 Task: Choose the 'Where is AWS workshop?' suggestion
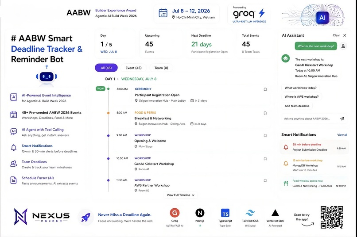click(x=302, y=96)
